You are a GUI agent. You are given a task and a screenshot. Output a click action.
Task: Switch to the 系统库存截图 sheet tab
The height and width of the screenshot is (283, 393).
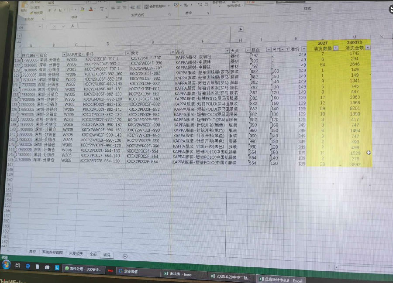(52, 252)
